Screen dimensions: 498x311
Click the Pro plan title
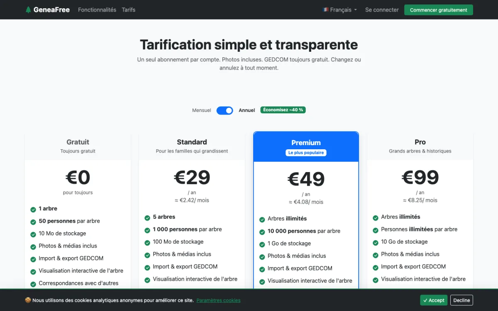420,142
